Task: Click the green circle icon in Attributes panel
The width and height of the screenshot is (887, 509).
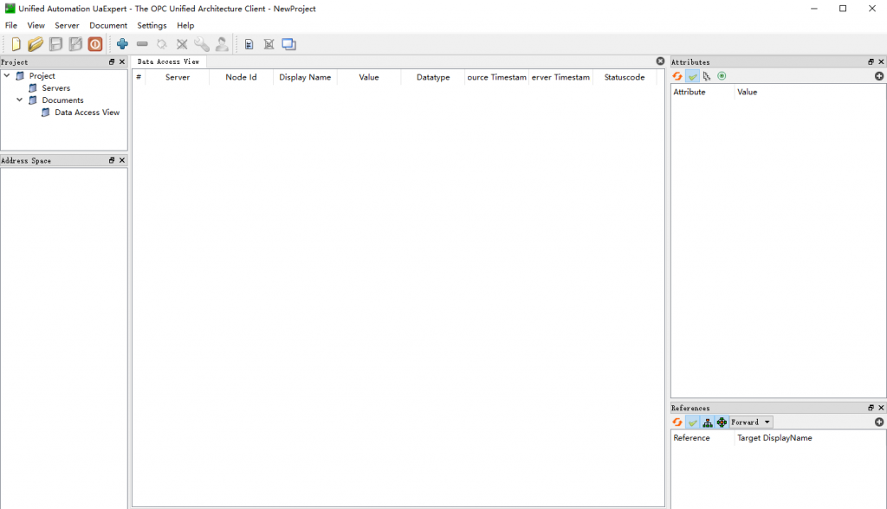Action: pyautogui.click(x=722, y=76)
